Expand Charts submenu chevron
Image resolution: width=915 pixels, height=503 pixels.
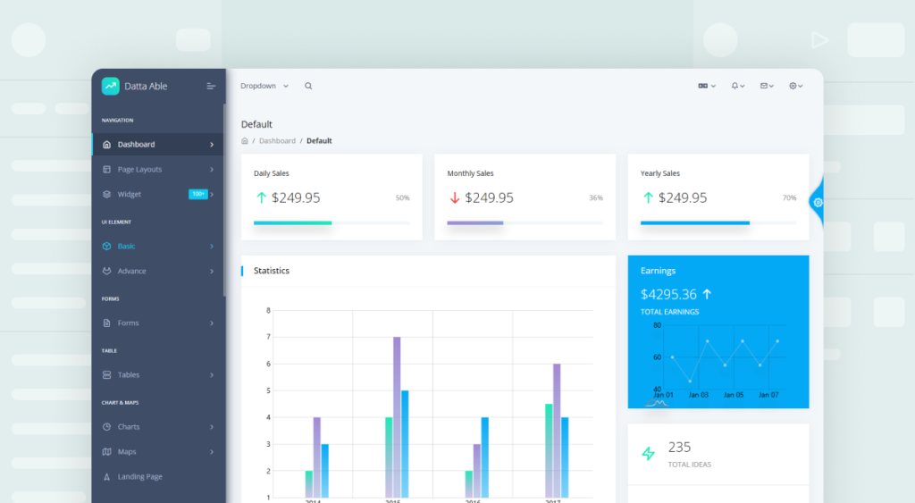click(x=212, y=426)
